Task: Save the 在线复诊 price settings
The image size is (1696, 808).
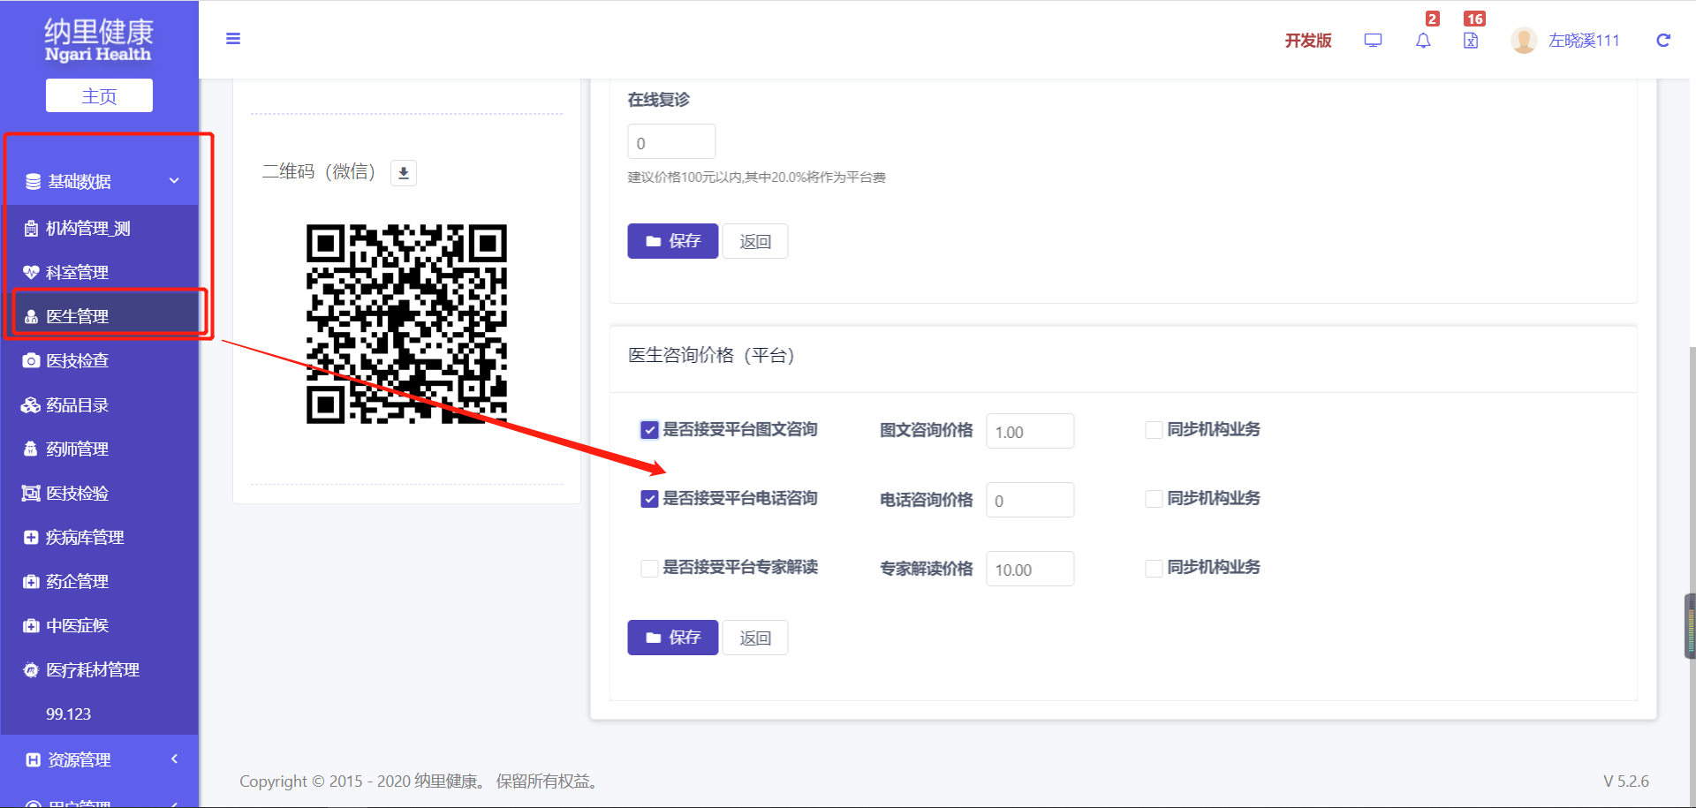Action: click(672, 241)
